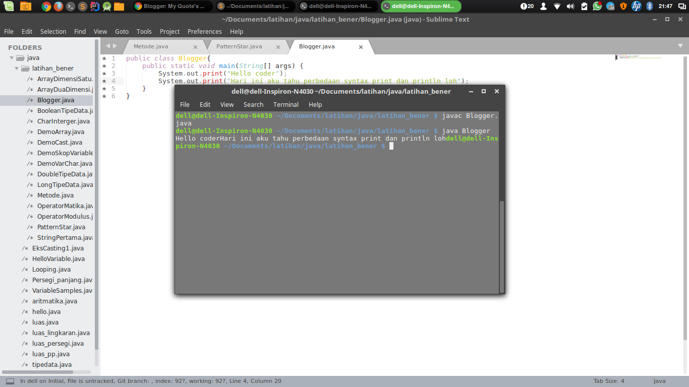Viewport: 689px width, 387px height.
Task: Toggle the side bar panel switcher icon
Action: 10,381
